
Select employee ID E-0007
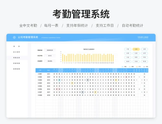(x=40, y=92)
